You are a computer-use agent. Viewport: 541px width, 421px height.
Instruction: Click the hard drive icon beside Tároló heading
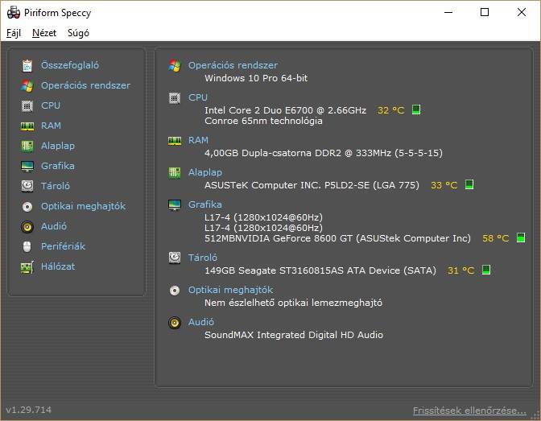[x=175, y=258]
